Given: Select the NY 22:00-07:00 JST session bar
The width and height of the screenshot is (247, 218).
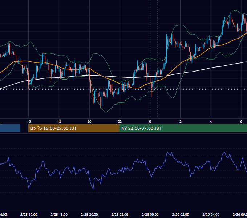Looking at the screenshot, I should (183, 128).
